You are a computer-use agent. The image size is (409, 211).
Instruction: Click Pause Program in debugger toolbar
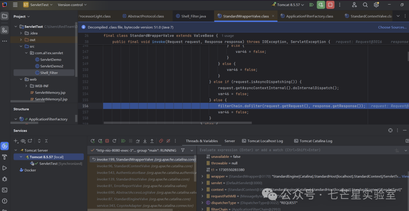(x=131, y=141)
